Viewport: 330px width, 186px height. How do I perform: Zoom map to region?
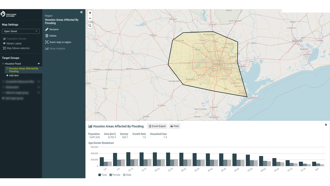(x=58, y=42)
